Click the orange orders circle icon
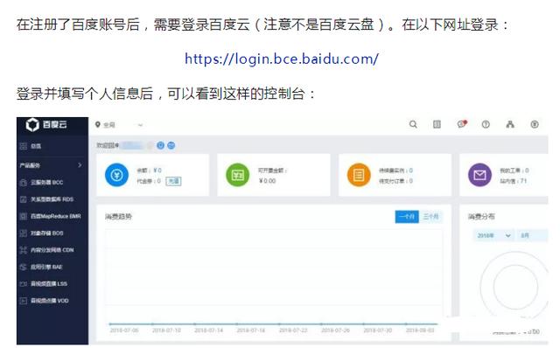Screen dimensions: 560x348 359,175
